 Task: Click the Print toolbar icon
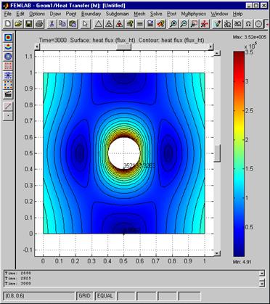39,24
